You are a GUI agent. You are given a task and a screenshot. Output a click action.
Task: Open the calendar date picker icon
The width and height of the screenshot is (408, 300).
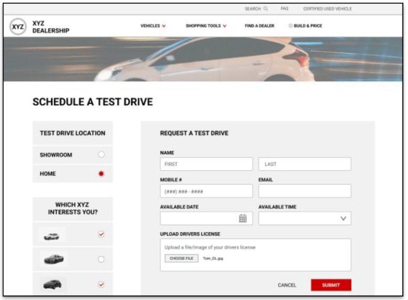click(x=243, y=218)
